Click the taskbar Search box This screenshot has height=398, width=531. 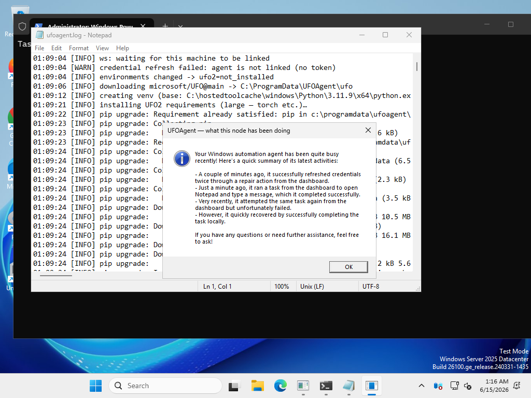coord(165,386)
